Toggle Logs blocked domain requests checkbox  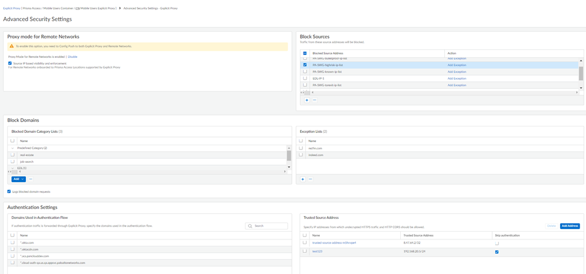(9, 191)
